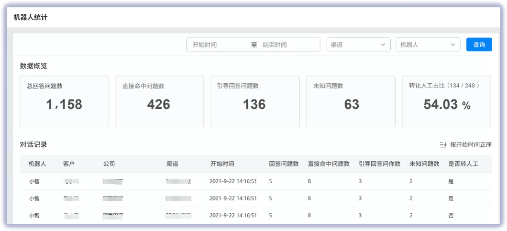Screen dimensions: 507x231
Task: Click the 未知问题数 column header in table
Action: [x=424, y=164]
